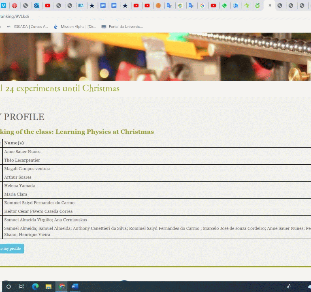
Task: Select the Anne Sauer Nunes table row
Action: click(x=22, y=152)
